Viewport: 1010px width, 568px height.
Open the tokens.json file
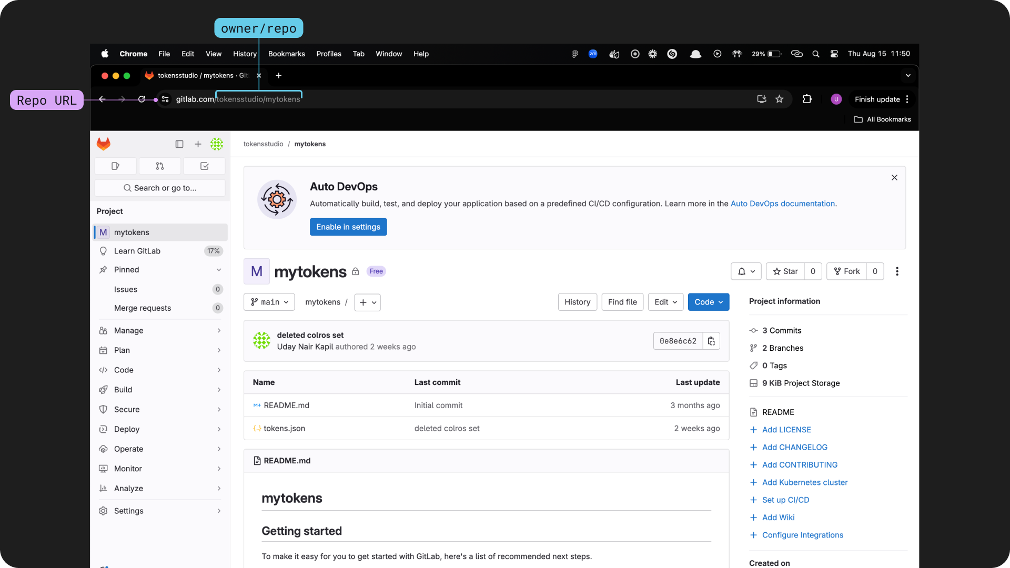[284, 429]
